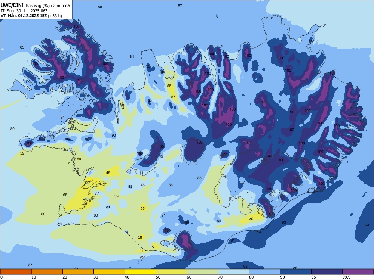Click the 'UWC/DINI: Rakastig (%) í 2 m hæð' title
374x280 pixels.
click(x=35, y=6)
